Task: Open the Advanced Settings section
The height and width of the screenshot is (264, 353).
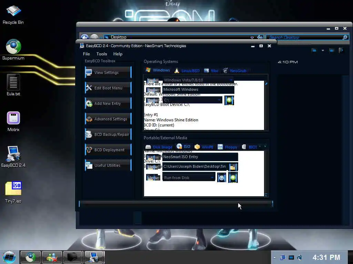Action: [x=108, y=119]
